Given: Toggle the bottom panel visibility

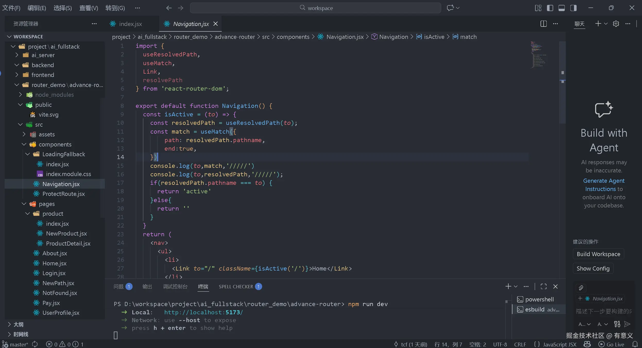Looking at the screenshot, I should coord(562,8).
